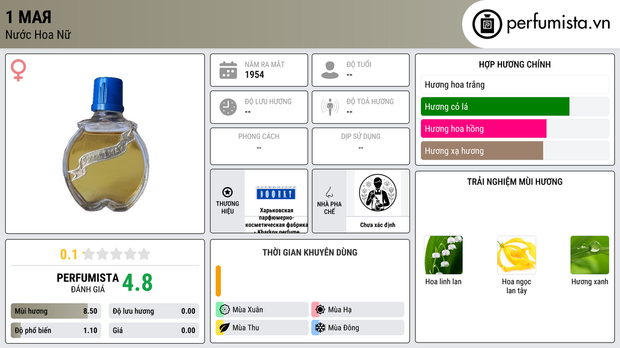Image resolution: width=620 pixels, height=348 pixels.
Task: Click the sillage icon beside Độ toả hương
Action: 330,107
